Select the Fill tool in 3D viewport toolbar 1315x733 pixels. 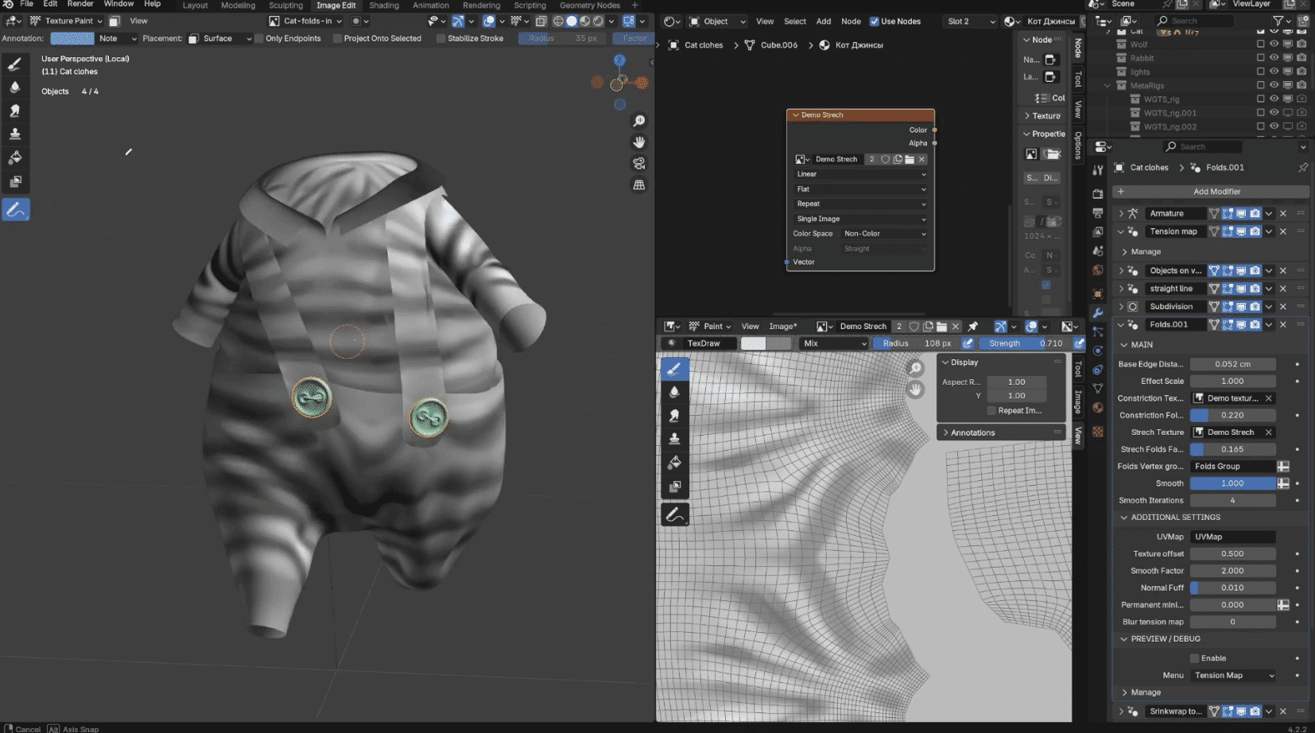point(15,157)
